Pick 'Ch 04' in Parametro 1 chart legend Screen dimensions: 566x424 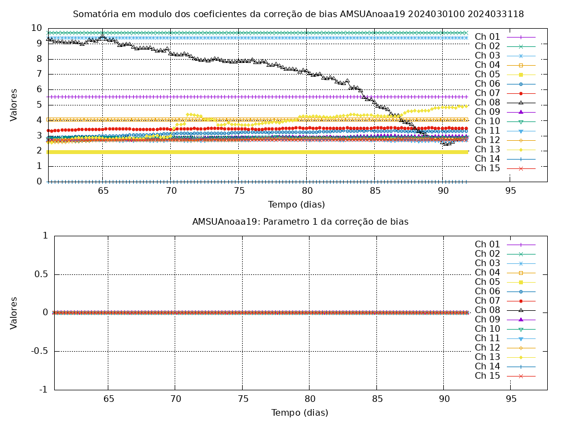[488, 273]
